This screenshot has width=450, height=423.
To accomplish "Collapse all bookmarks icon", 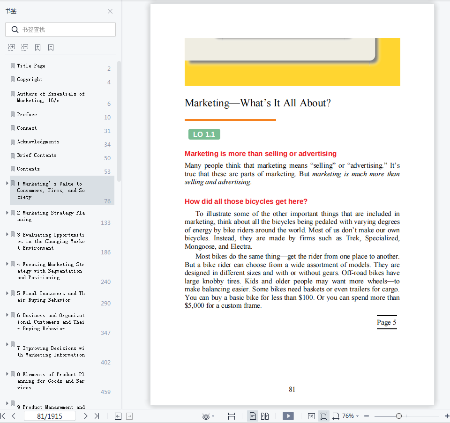I will (x=25, y=47).
